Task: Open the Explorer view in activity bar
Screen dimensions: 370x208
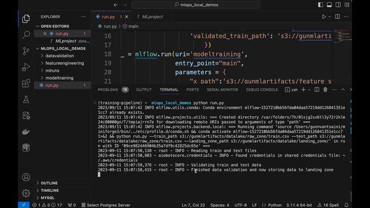Action: coord(26,18)
